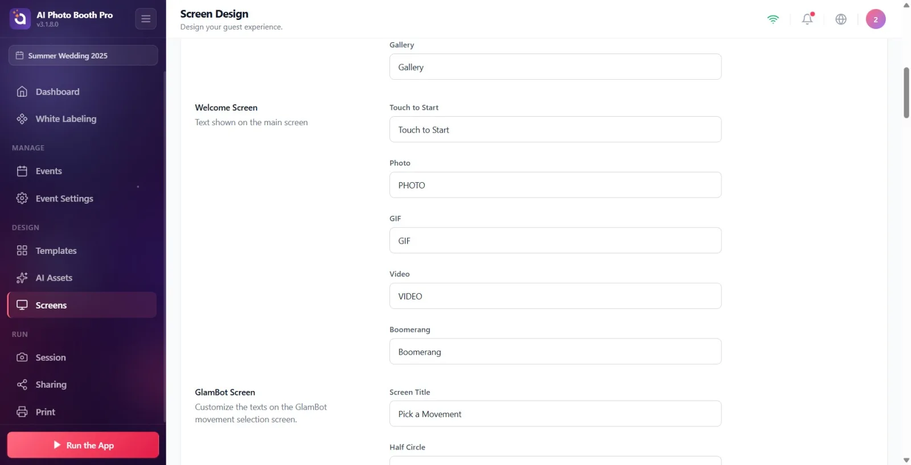
Task: Open White Labeling page
Action: coord(82,119)
